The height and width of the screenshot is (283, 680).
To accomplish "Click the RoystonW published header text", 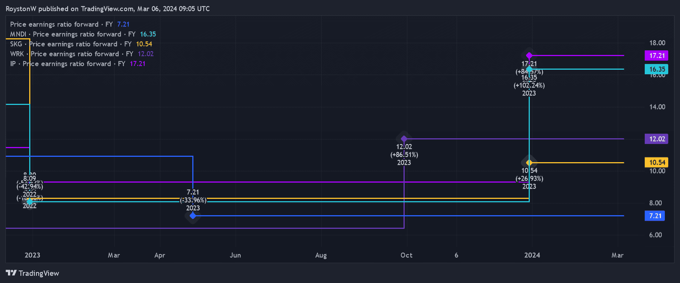I will tap(107, 9).
